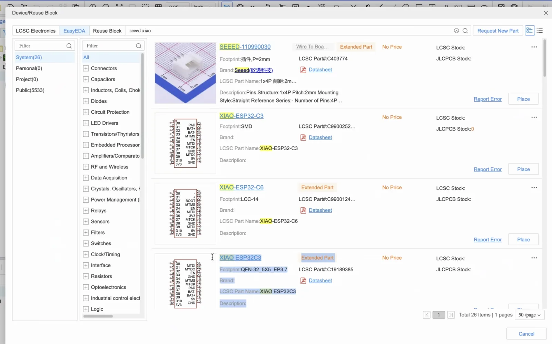Screen dimensions: 552x344
Task: Click the search magnifier icon
Action: (x=465, y=31)
